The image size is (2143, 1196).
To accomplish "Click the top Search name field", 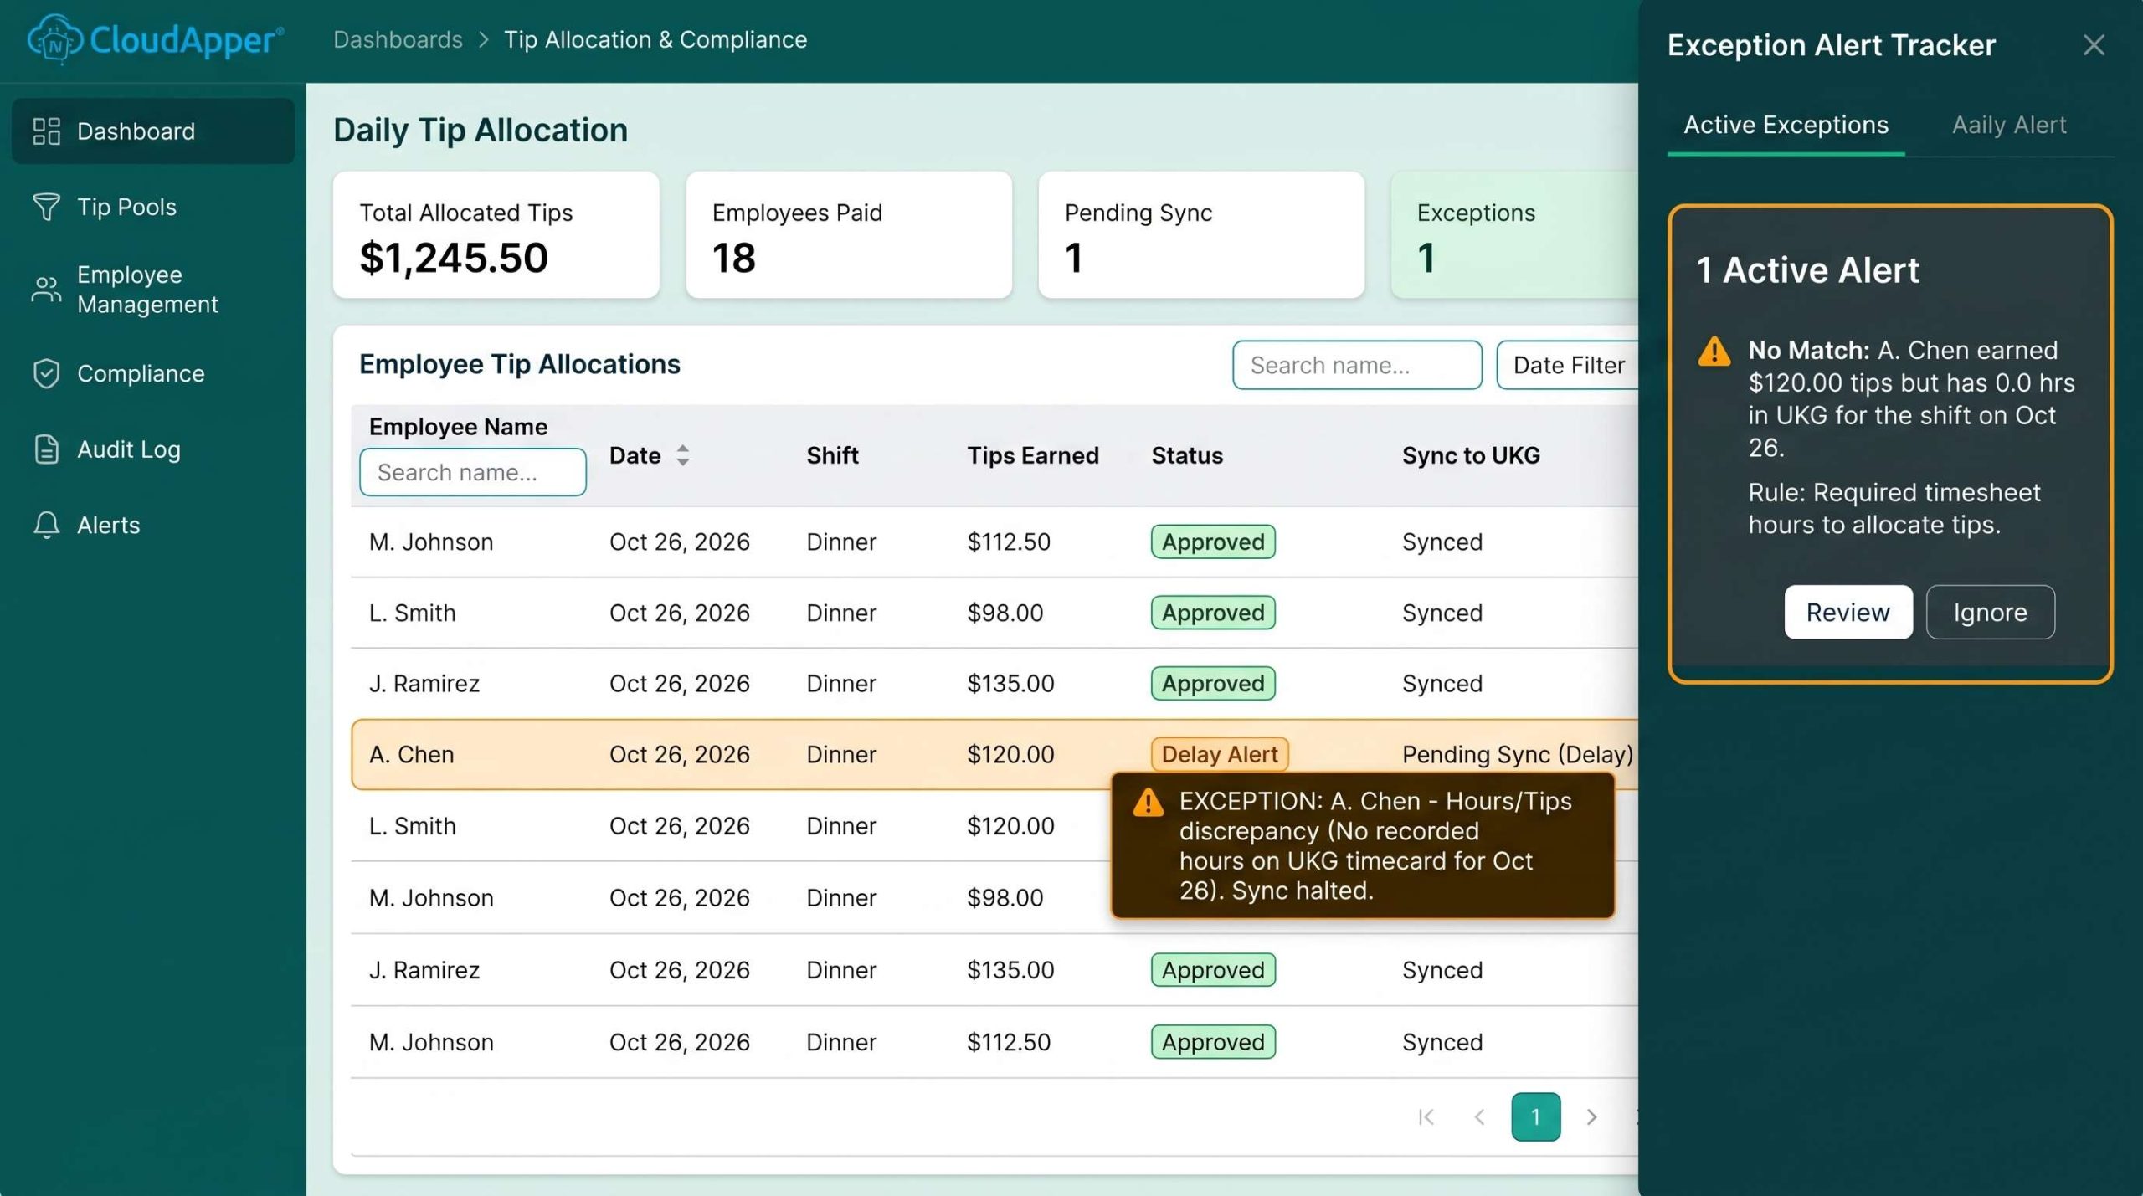I will coord(1357,365).
